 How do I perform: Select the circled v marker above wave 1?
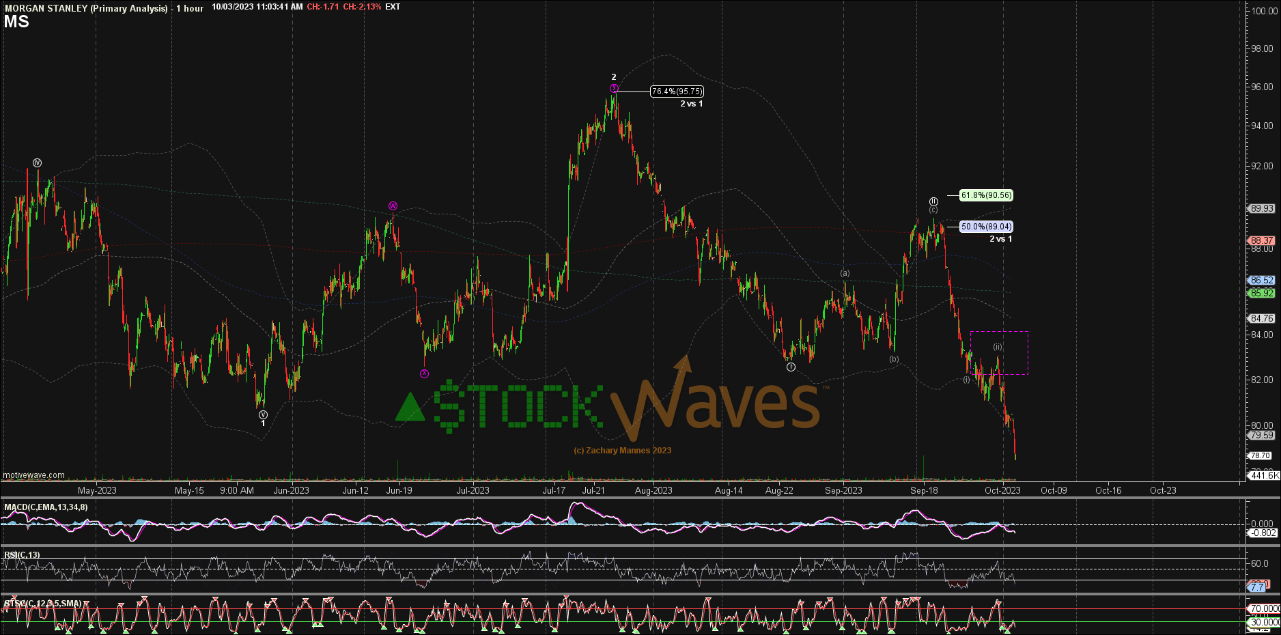click(x=263, y=414)
